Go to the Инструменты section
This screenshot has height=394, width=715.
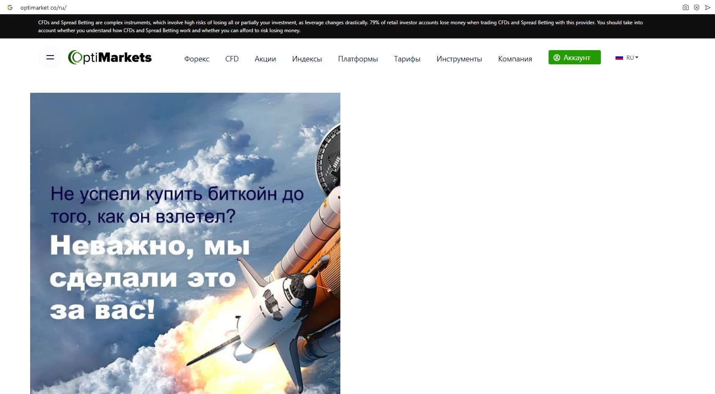click(459, 59)
